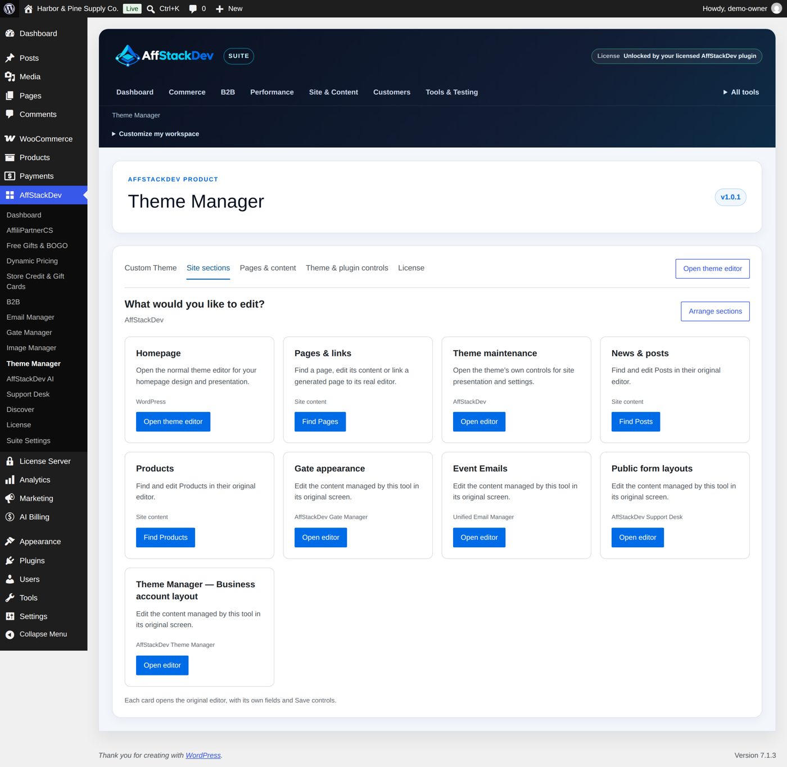This screenshot has height=767, width=787.
Task: Click the Plugins plug icon
Action: (x=10, y=561)
